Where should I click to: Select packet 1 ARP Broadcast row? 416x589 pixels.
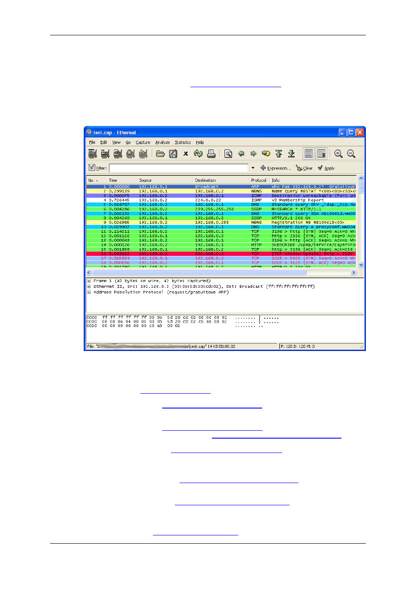pyautogui.click(x=221, y=187)
